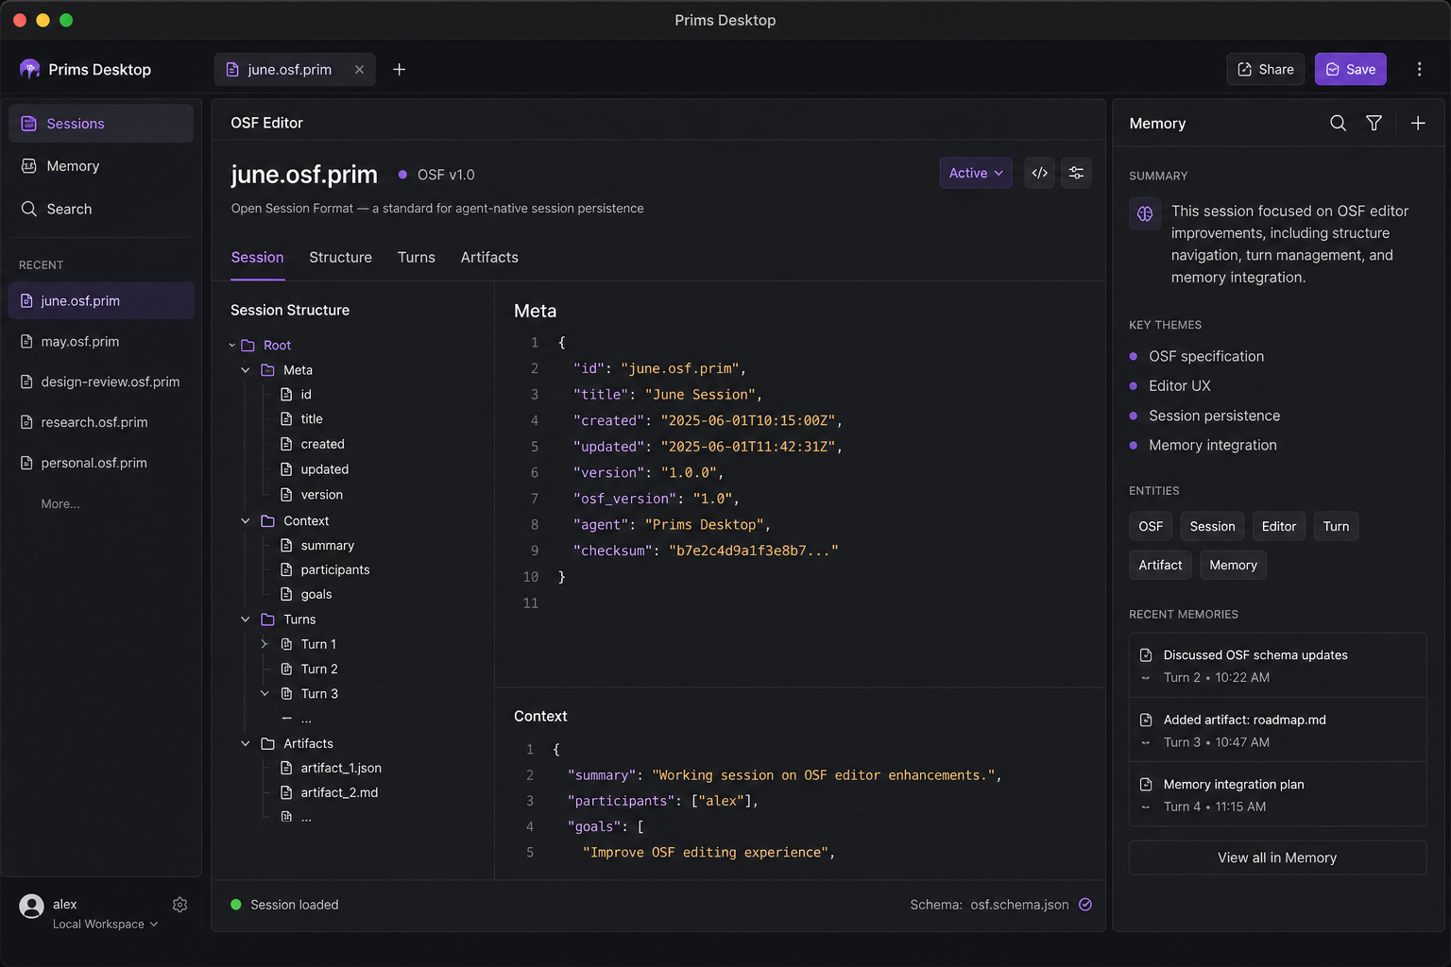Add a new memory with plus icon

click(x=1418, y=123)
